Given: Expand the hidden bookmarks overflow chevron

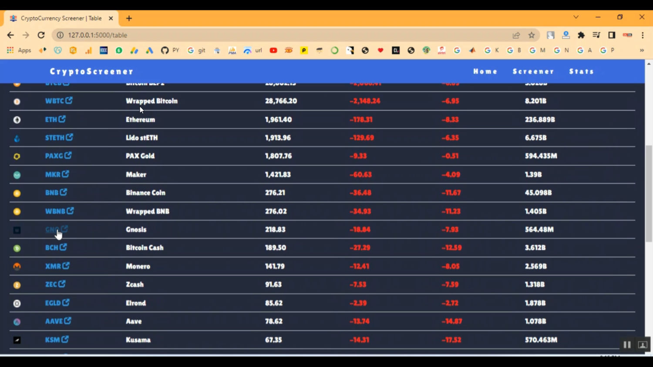Looking at the screenshot, I should (x=642, y=50).
